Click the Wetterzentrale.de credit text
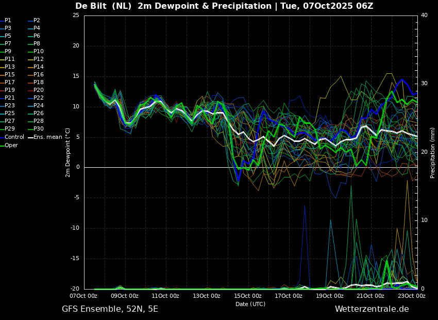438x320 pixels. click(372, 309)
